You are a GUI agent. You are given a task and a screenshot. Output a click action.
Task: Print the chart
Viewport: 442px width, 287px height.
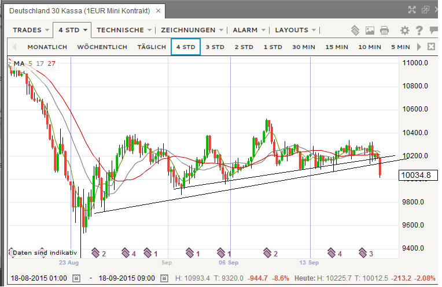click(384, 31)
